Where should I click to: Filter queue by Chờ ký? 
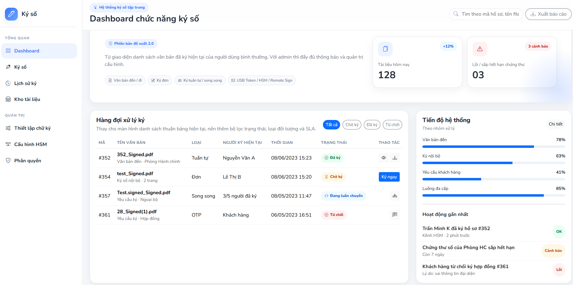[352, 125]
